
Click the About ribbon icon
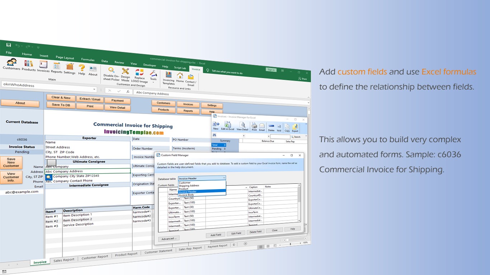pos(93,70)
